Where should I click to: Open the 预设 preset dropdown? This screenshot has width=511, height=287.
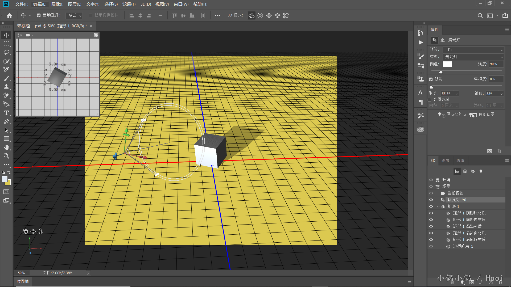tap(473, 50)
